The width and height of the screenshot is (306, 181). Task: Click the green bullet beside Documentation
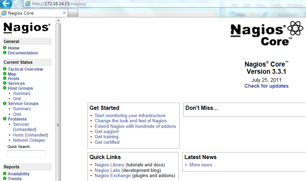[x=5, y=53]
